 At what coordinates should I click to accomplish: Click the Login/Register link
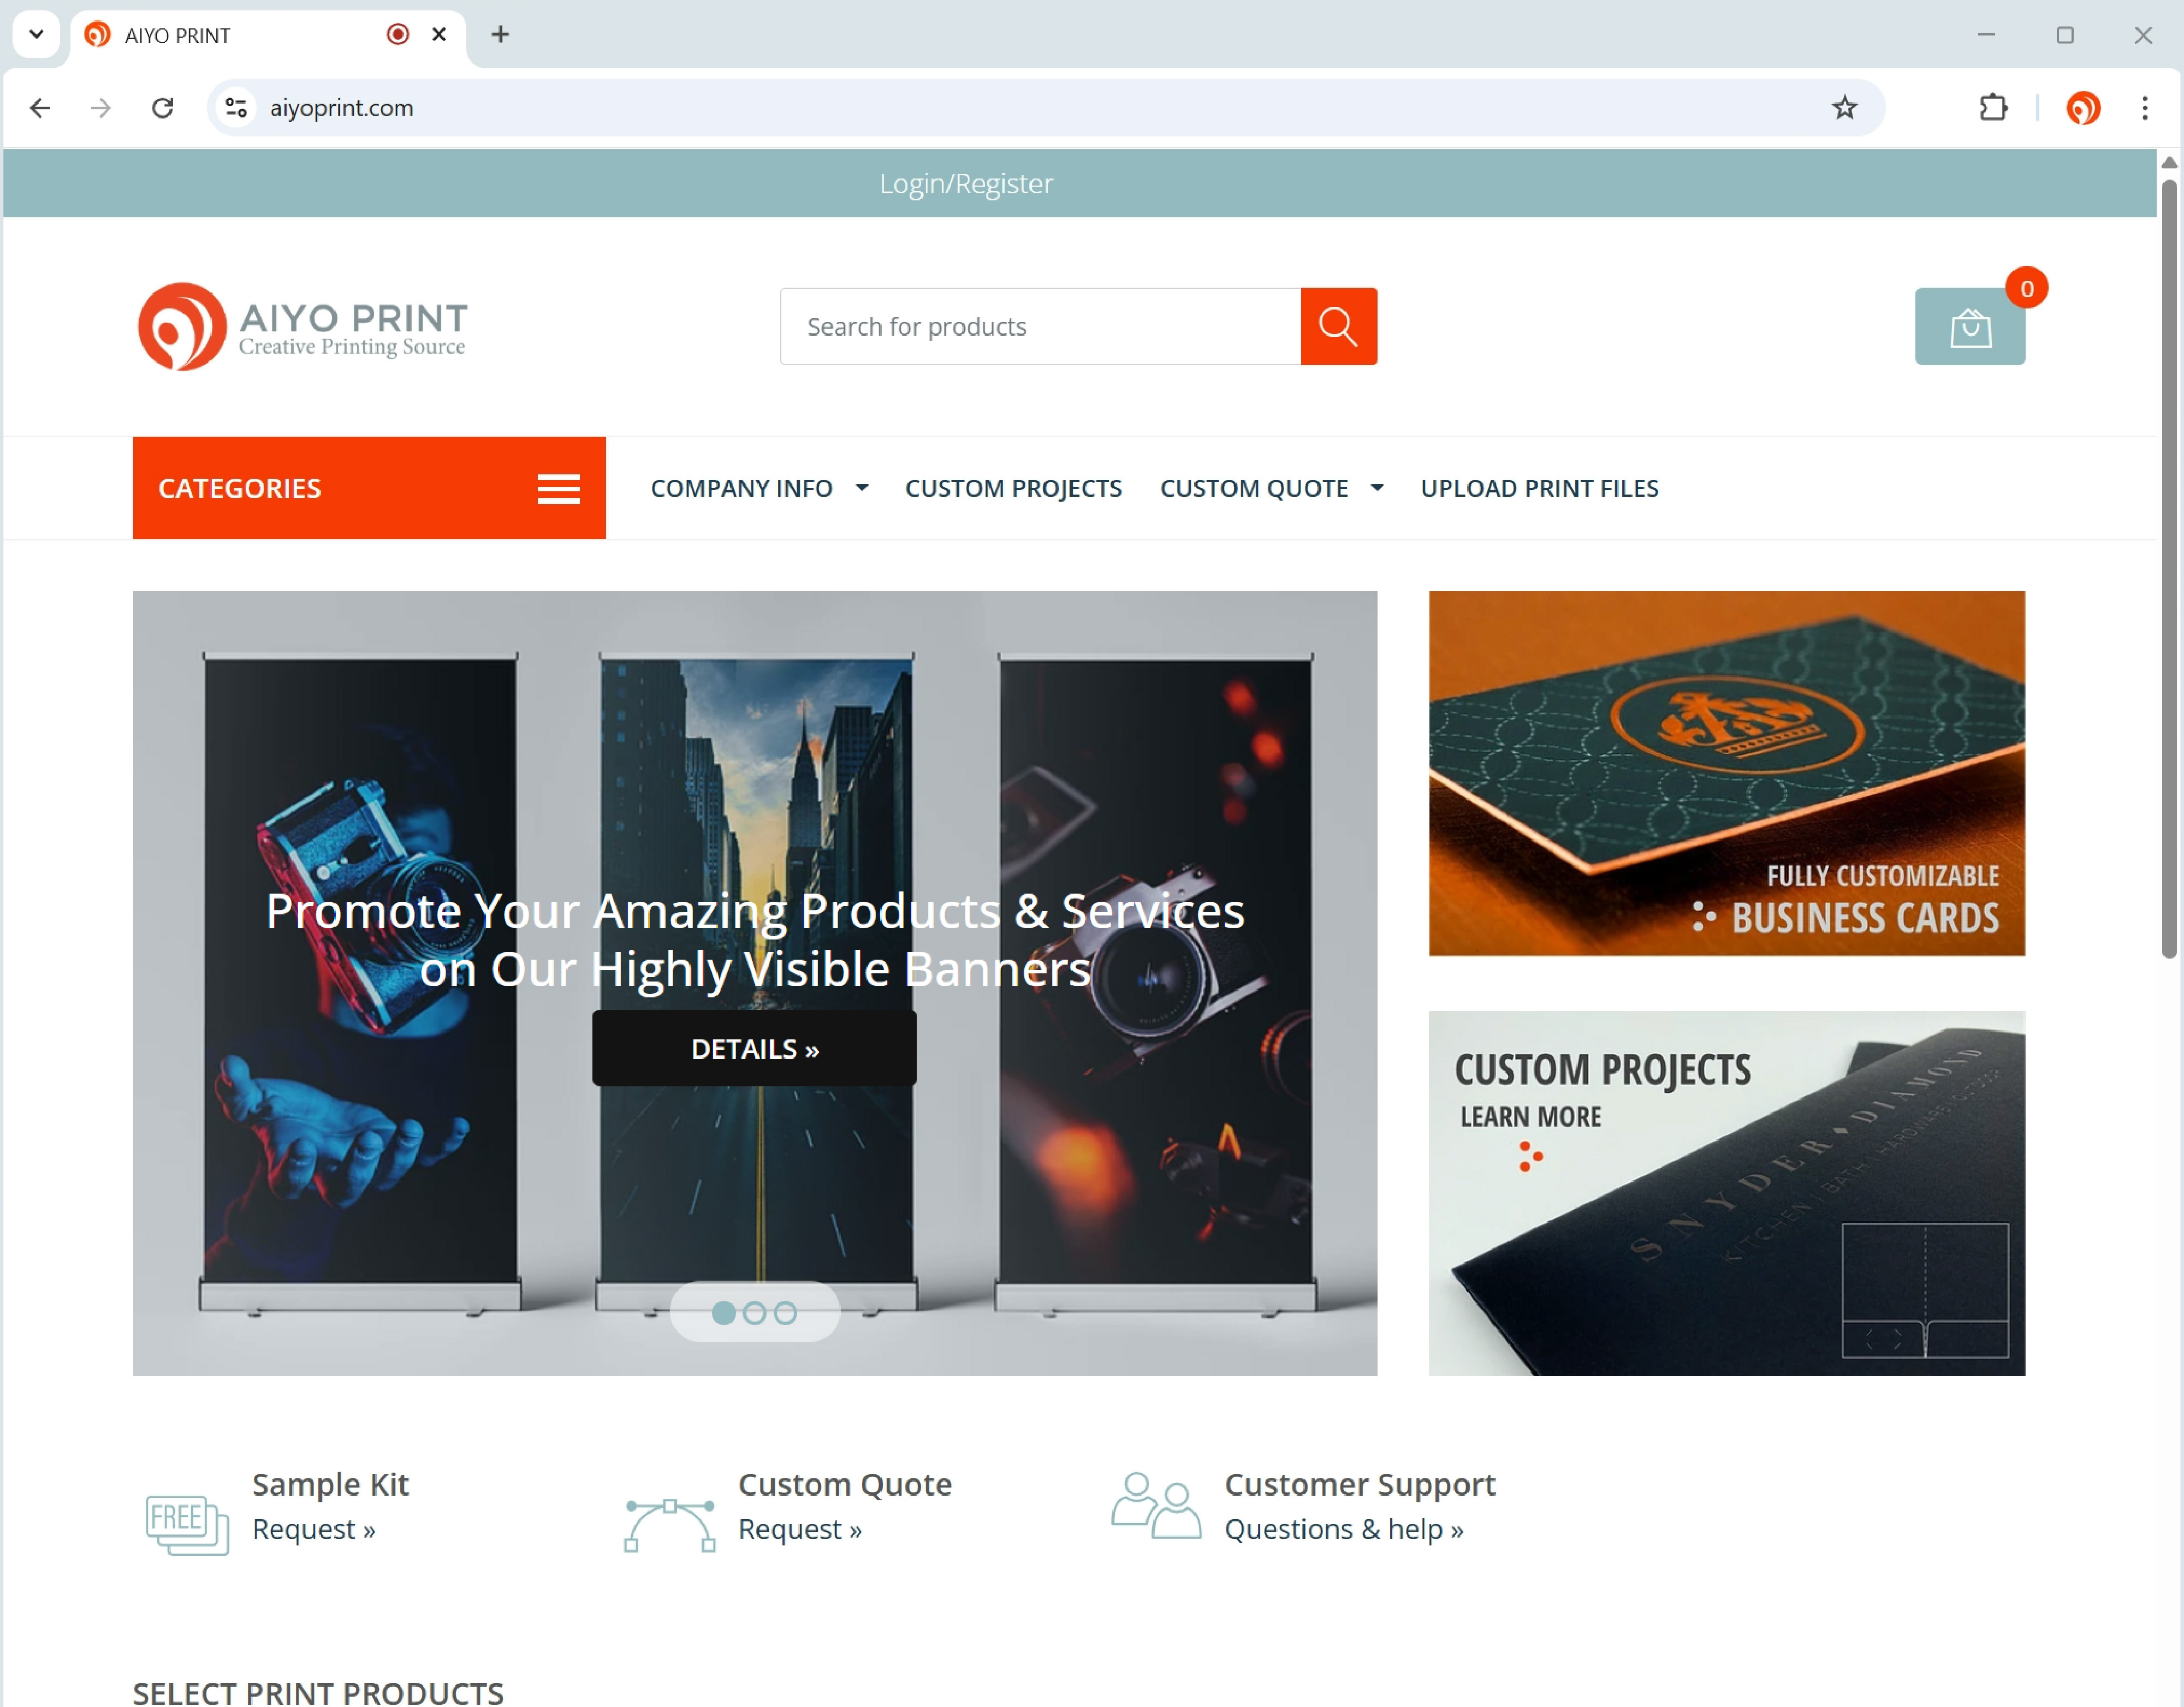pyautogui.click(x=965, y=183)
